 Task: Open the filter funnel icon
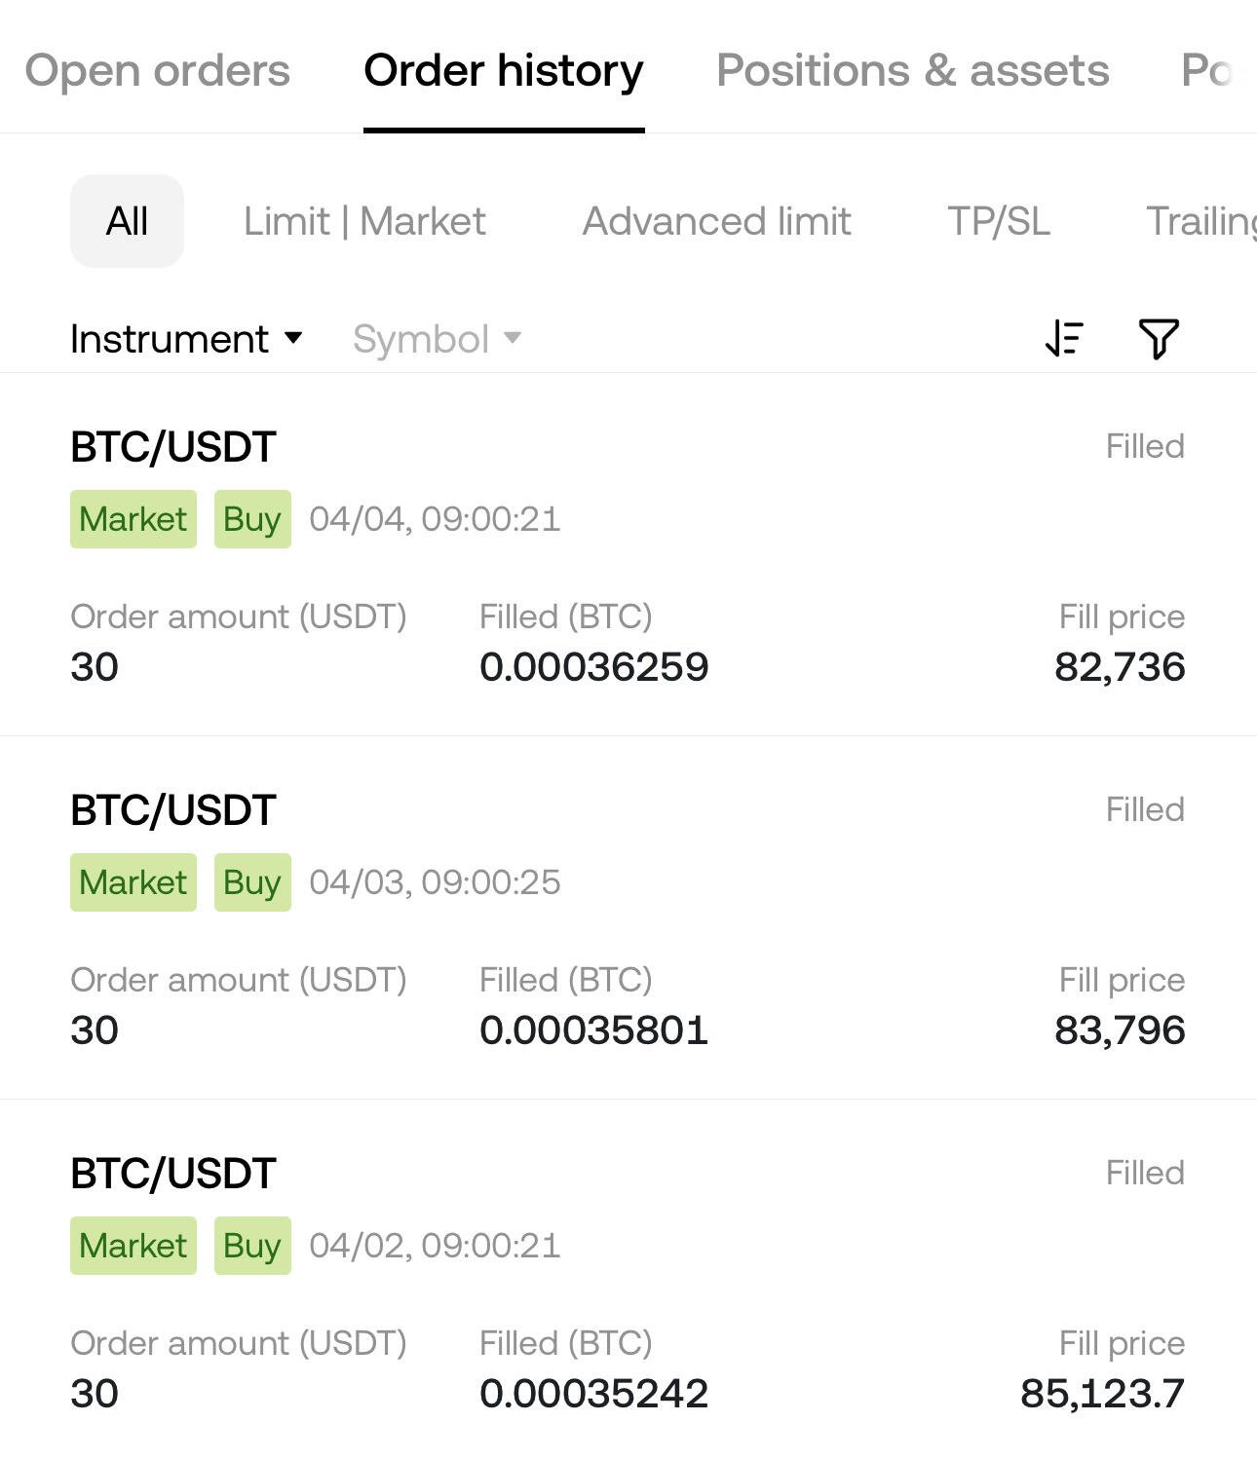coord(1159,339)
